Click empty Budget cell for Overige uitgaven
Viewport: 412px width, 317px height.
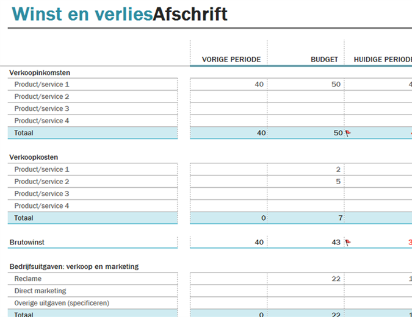point(306,303)
